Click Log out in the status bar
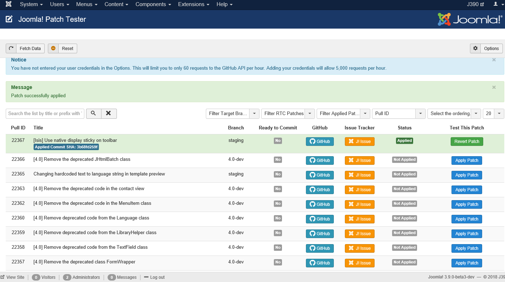This screenshot has height=282, width=505. point(154,277)
